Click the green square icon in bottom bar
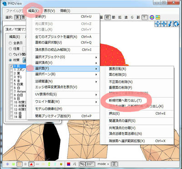This screenshot has width=182, height=169. 14,164
